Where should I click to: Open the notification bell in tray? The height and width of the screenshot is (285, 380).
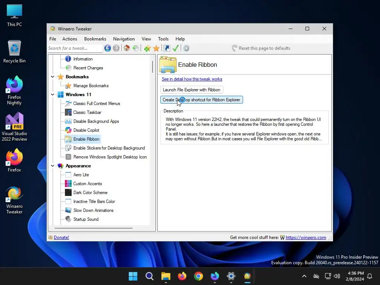(370, 276)
